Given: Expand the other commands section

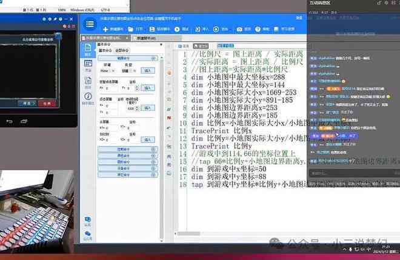Looking at the screenshot, I should [x=128, y=175].
